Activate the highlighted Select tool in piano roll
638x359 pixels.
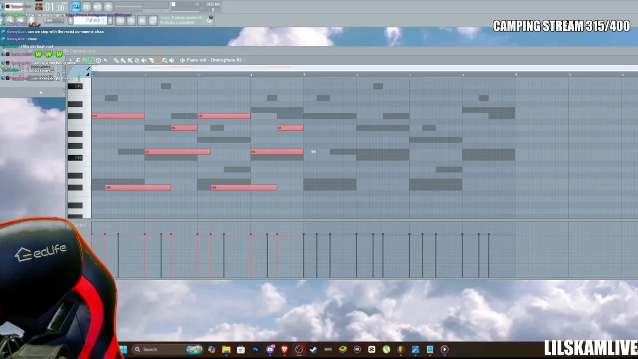tap(158, 60)
